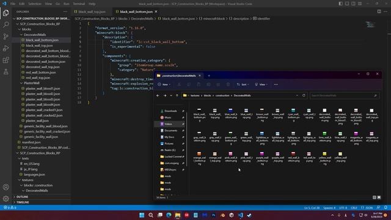Screen dimensions: 391x220
Task: Open Steam from taskbar
Action: coord(249,215)
